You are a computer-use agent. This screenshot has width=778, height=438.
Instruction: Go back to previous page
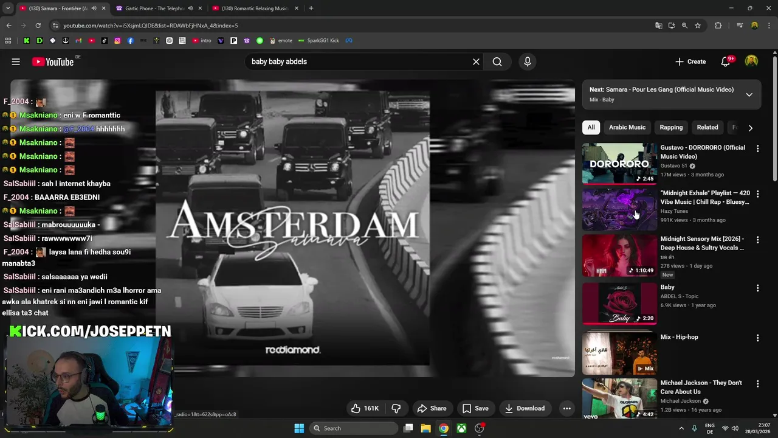point(9,26)
